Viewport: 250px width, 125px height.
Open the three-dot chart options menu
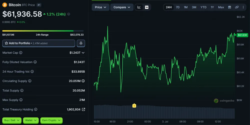click(x=243, y=7)
